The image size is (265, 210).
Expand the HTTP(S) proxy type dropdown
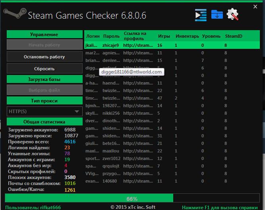[x=44, y=112]
